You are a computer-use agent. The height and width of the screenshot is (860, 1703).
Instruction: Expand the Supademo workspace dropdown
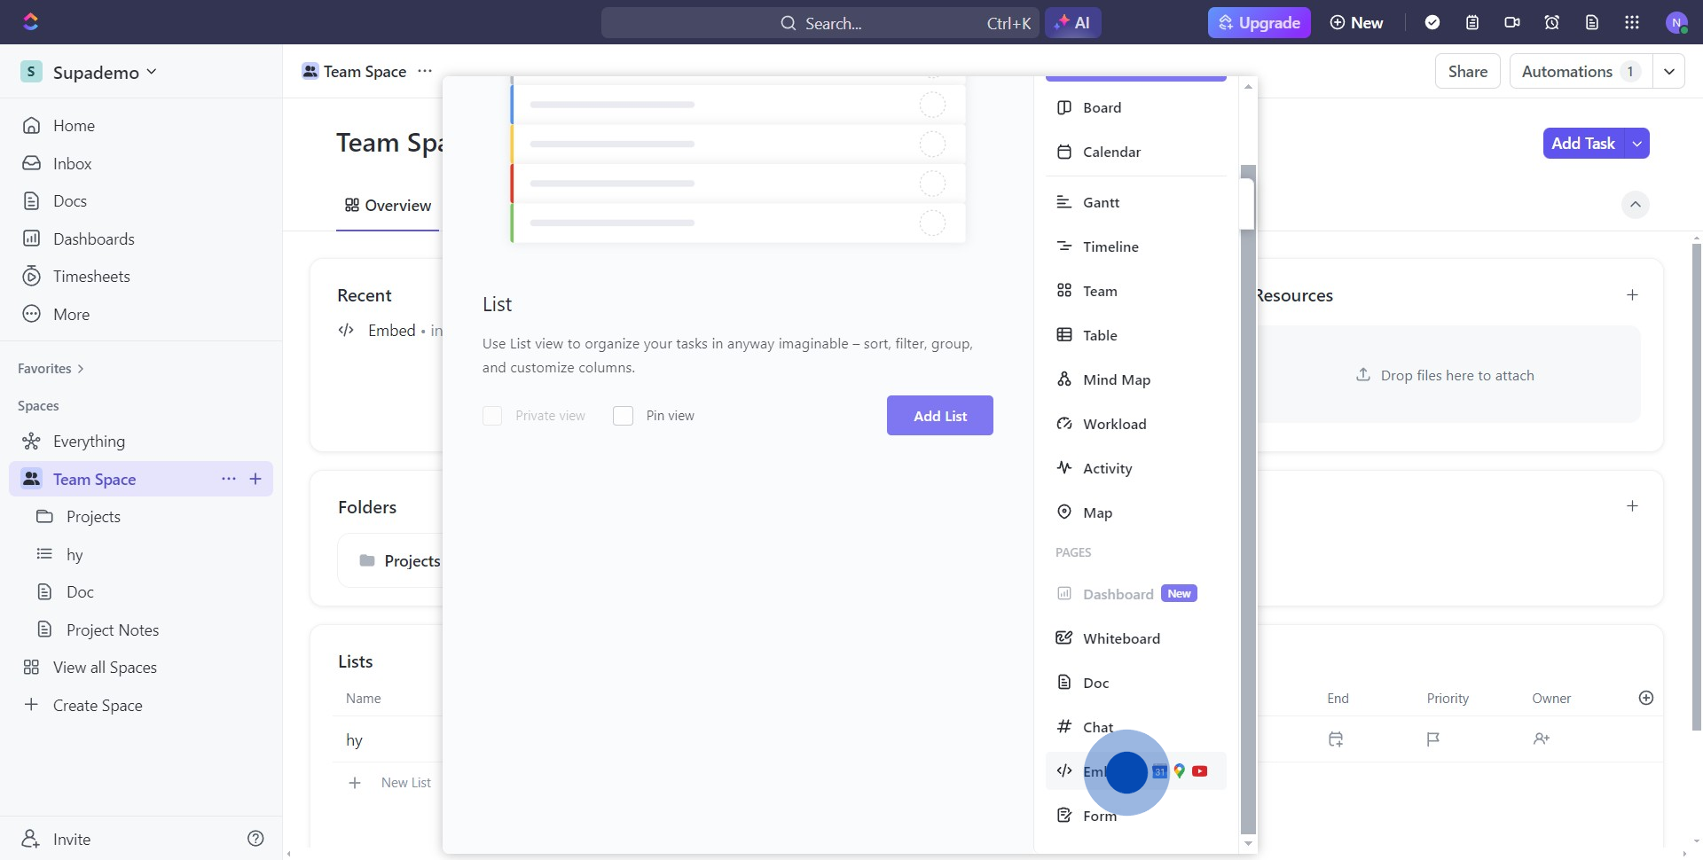coord(152,72)
